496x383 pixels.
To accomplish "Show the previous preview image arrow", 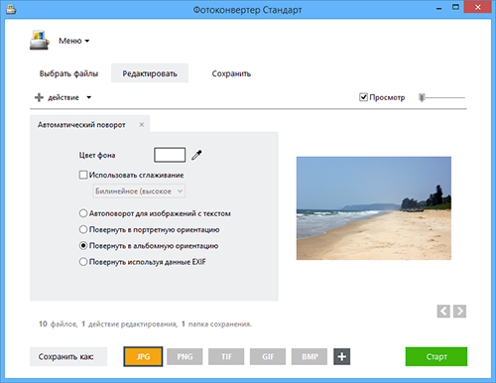I will coord(443,312).
